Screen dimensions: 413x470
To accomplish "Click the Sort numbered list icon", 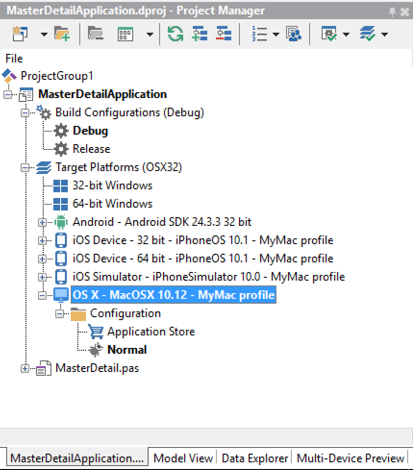I will tap(260, 34).
